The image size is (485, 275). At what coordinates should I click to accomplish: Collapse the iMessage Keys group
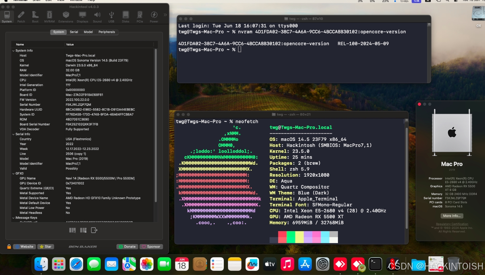coord(13,218)
